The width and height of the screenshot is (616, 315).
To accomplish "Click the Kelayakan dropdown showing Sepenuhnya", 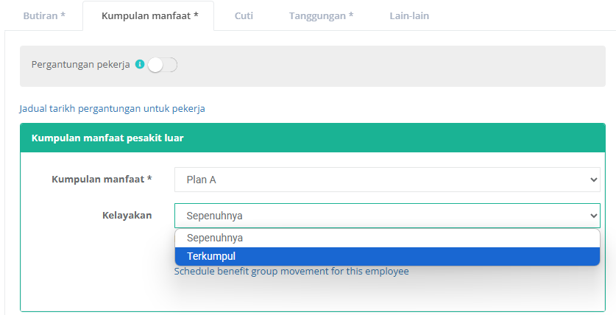I will click(x=387, y=216).
